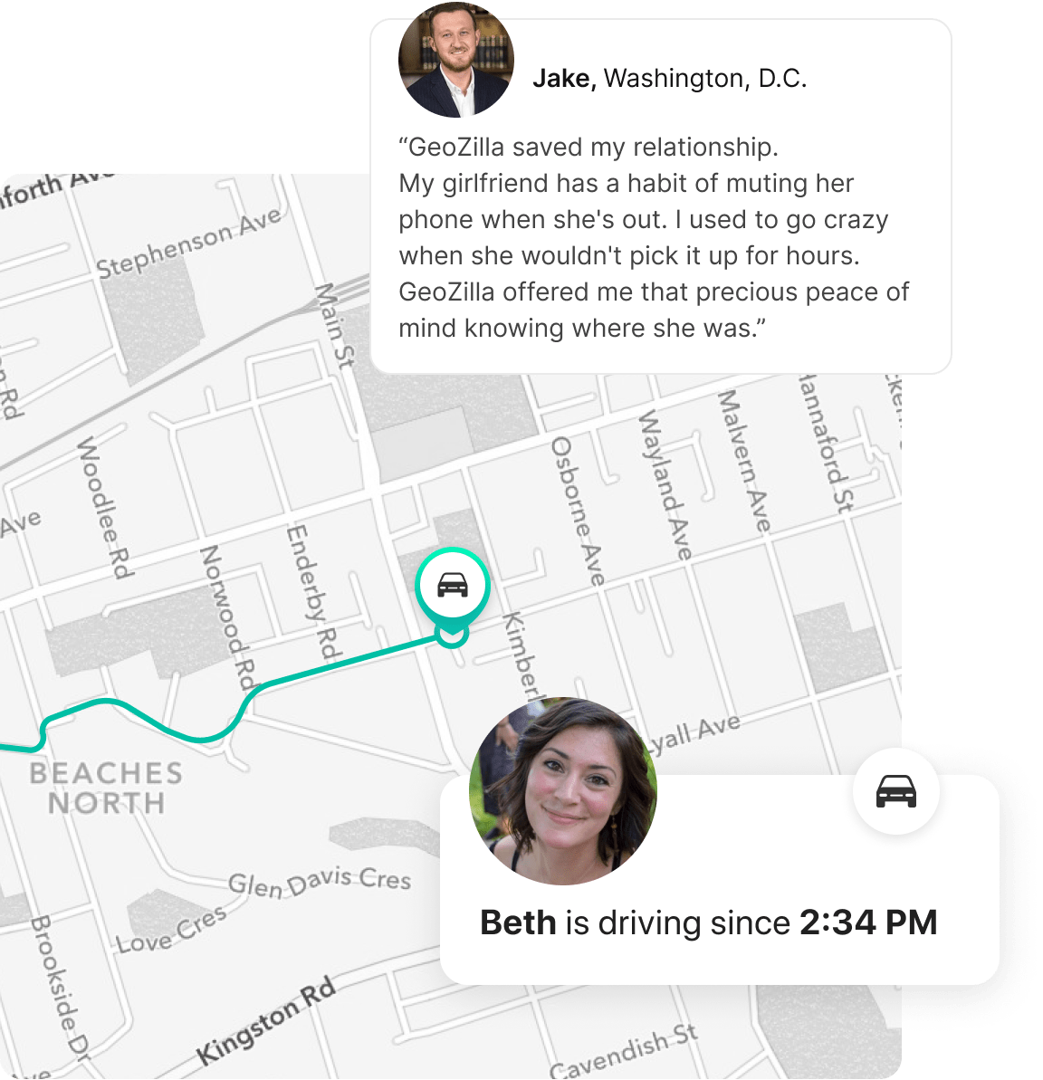1043x1080 pixels.
Task: Click the Glen Davis Cres label
Action: coord(320,883)
